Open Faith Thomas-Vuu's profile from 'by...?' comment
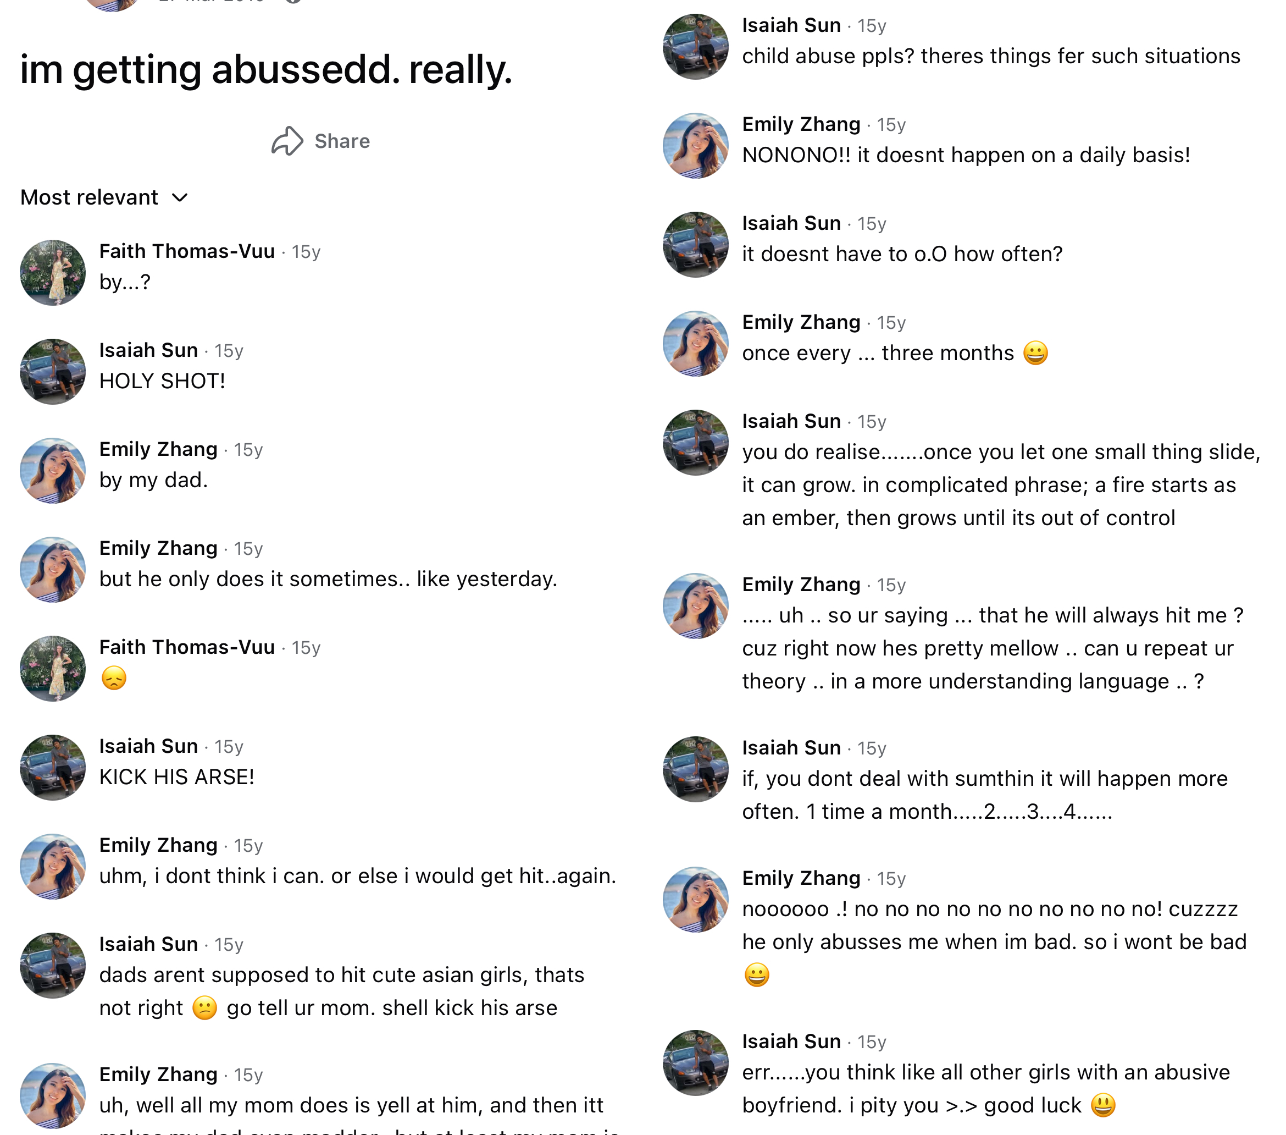 tap(187, 251)
